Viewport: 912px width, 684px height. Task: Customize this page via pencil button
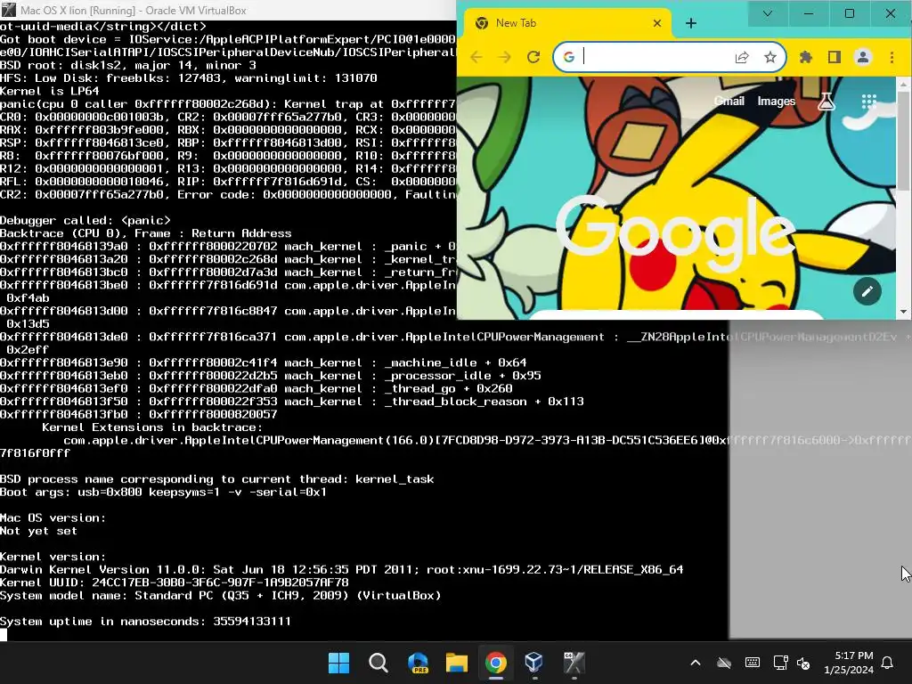[x=867, y=291]
